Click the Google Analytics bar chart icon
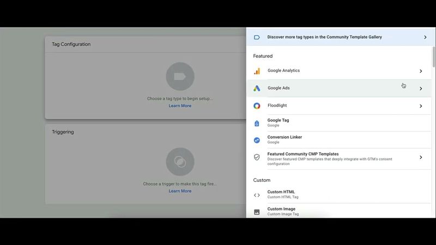The height and width of the screenshot is (245, 436). [x=257, y=71]
